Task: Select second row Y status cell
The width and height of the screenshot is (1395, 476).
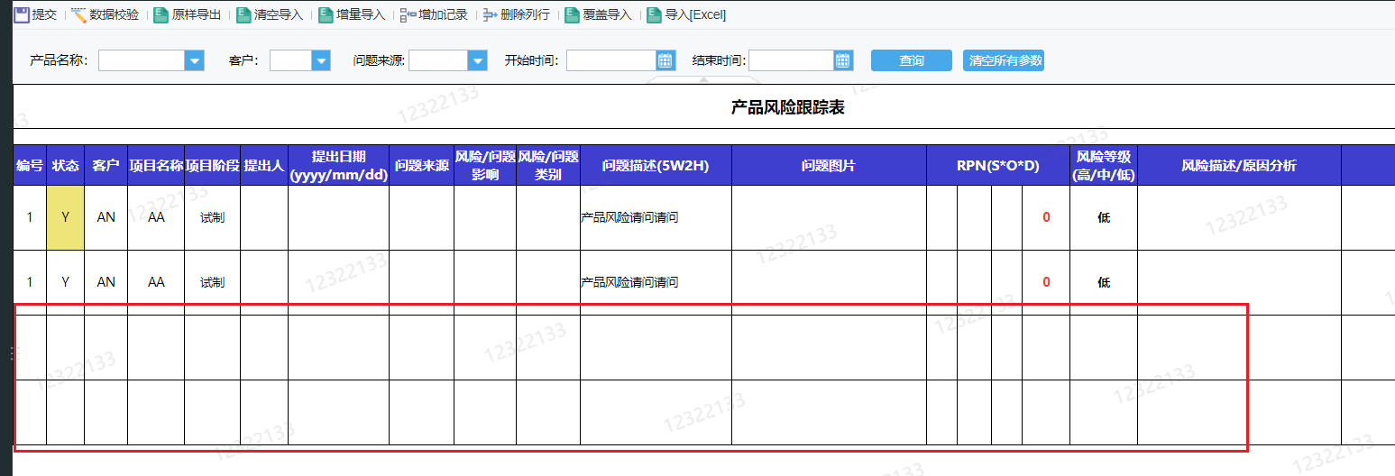Action: click(x=65, y=282)
